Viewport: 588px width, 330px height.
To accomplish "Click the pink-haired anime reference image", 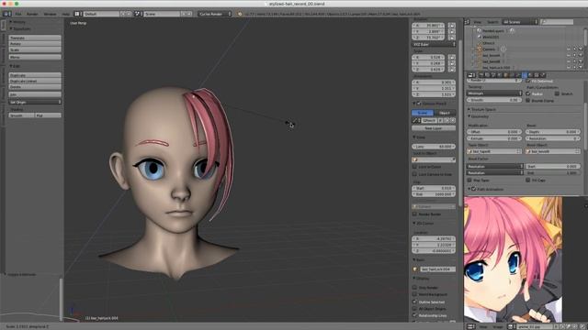I will (513, 259).
